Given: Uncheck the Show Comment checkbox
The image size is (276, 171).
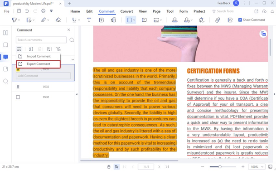Looking at the screenshot, I should click(x=240, y=20).
